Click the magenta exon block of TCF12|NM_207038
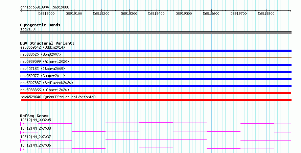 click(x=21, y=132)
